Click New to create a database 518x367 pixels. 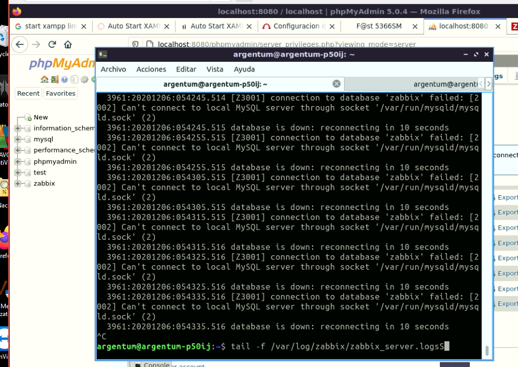(x=41, y=117)
